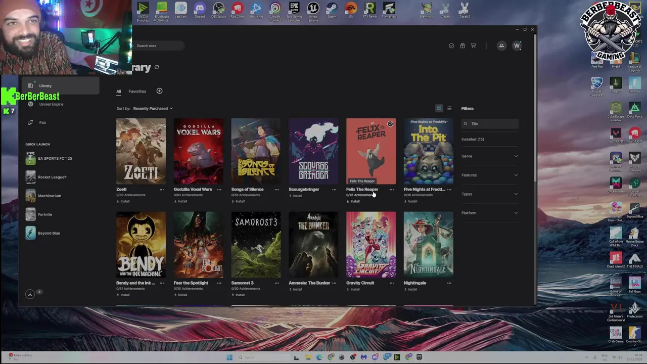Open more options for Zoeti

point(162,190)
